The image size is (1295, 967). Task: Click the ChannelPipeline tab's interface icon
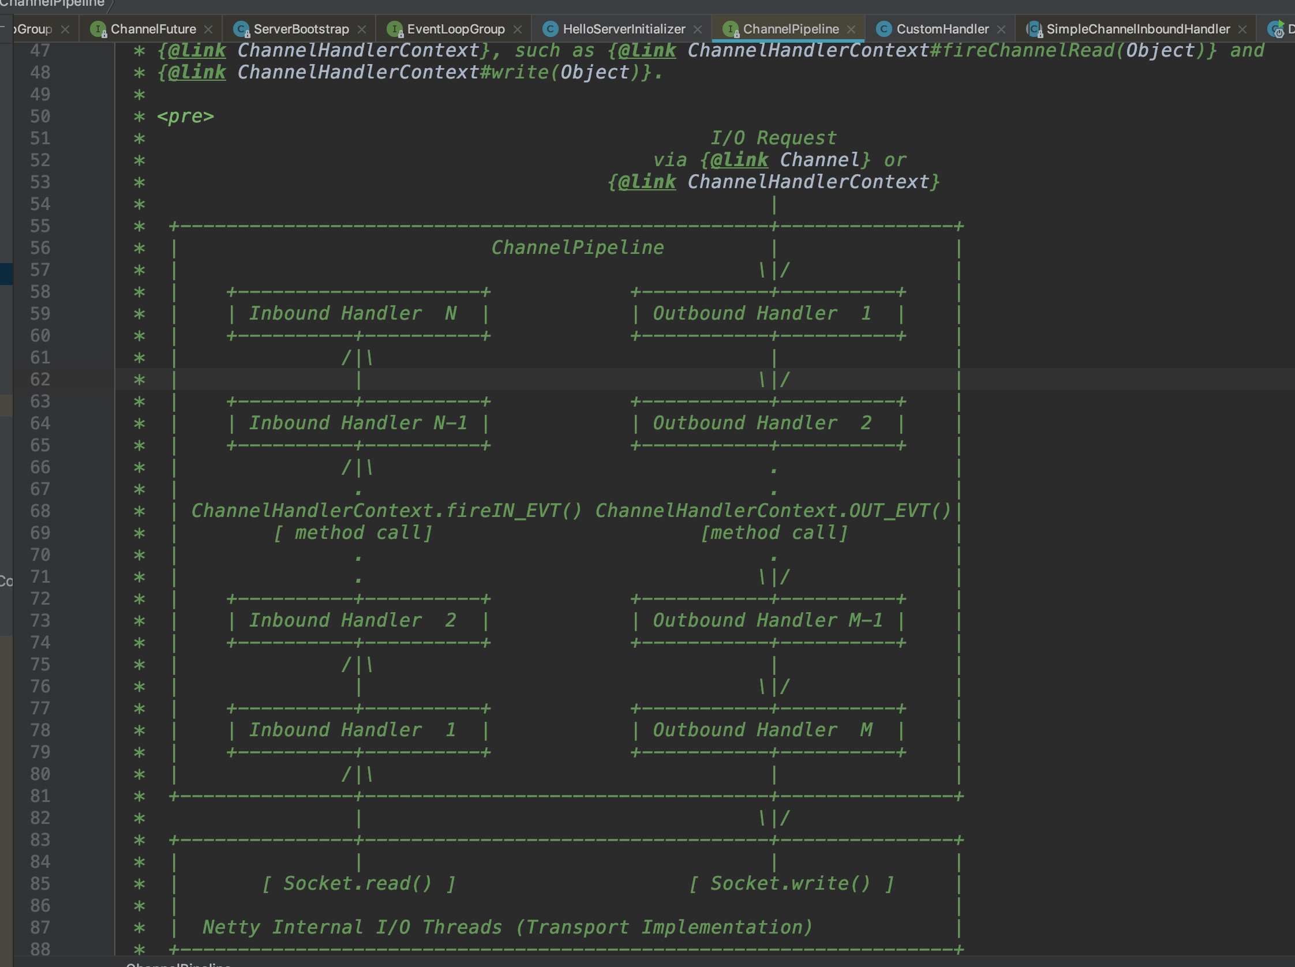730,29
